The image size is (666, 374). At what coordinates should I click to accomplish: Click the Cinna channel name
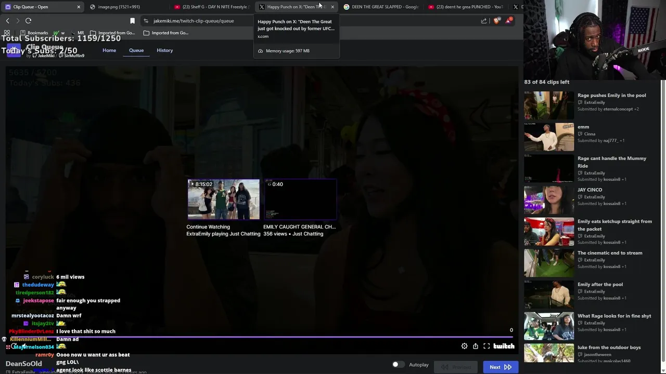click(x=590, y=134)
